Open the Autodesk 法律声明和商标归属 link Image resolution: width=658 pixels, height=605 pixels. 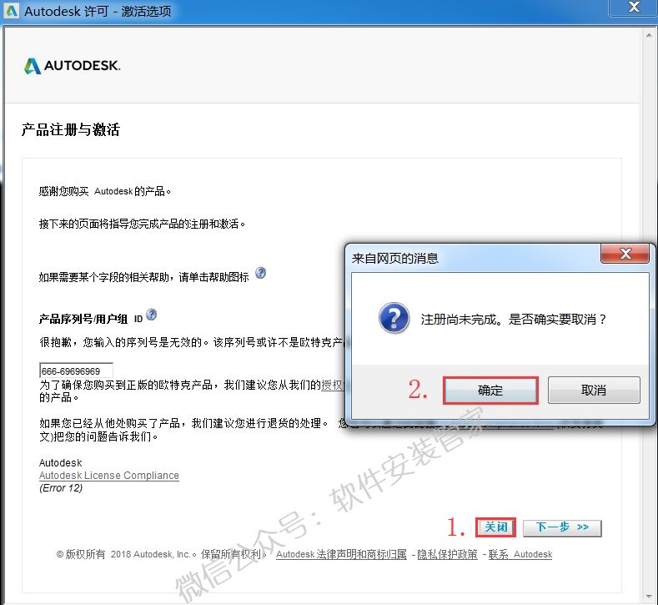coord(341,555)
